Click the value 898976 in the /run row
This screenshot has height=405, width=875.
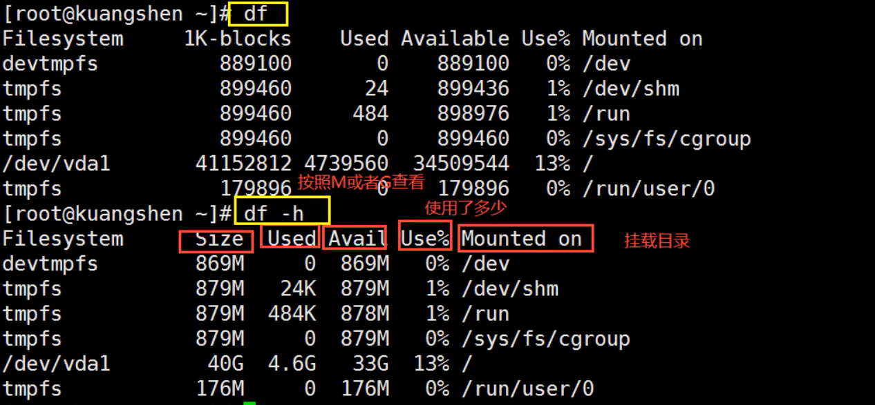coord(473,113)
